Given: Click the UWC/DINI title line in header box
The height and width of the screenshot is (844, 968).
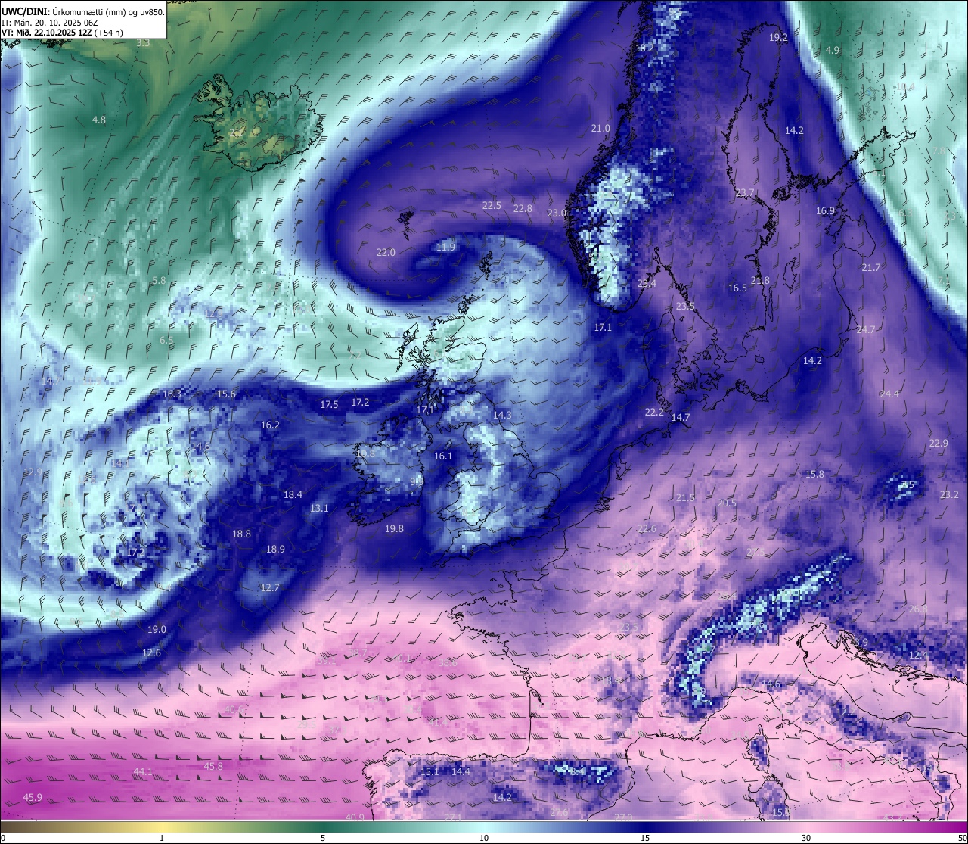Looking at the screenshot, I should coord(82,12).
